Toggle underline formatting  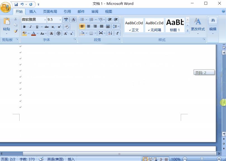(x=37, y=27)
